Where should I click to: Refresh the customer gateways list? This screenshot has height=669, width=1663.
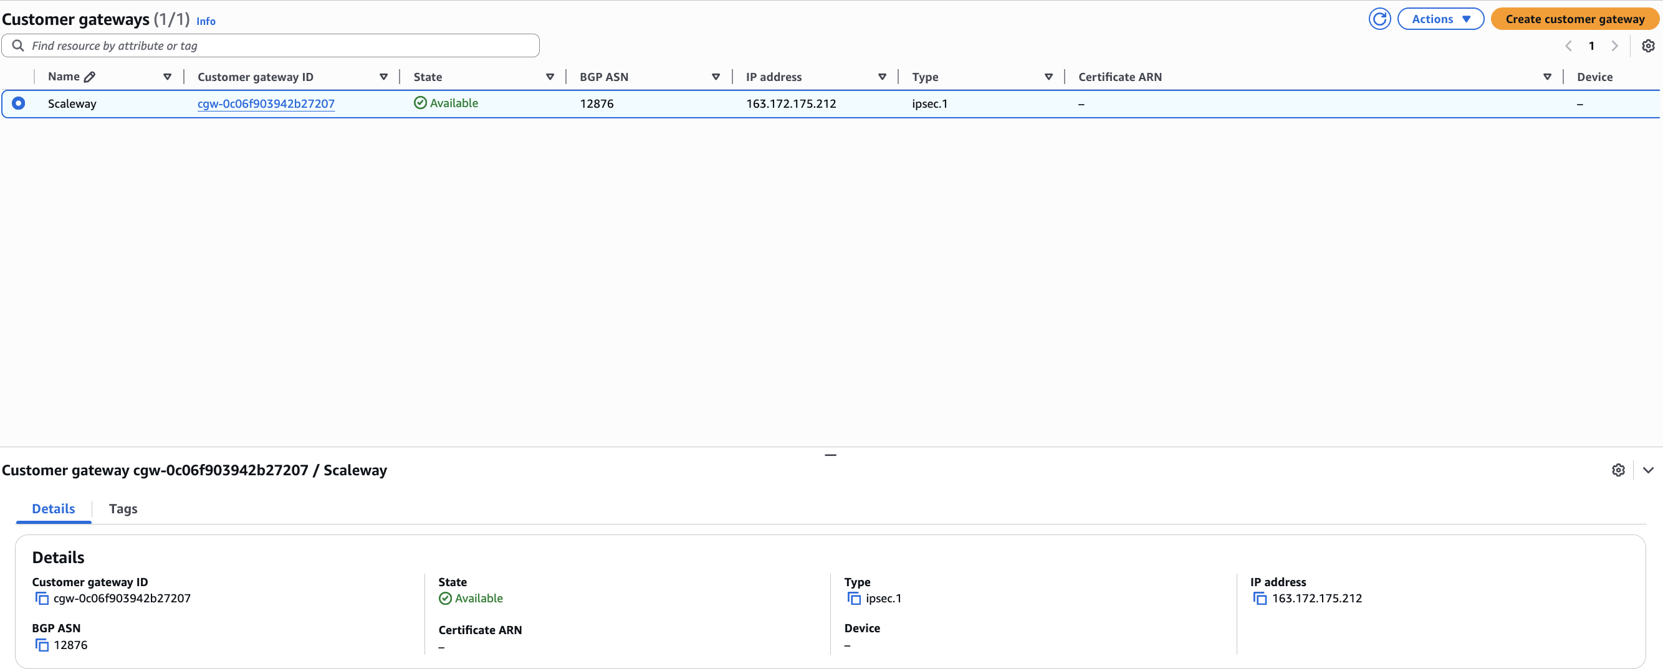(1379, 19)
